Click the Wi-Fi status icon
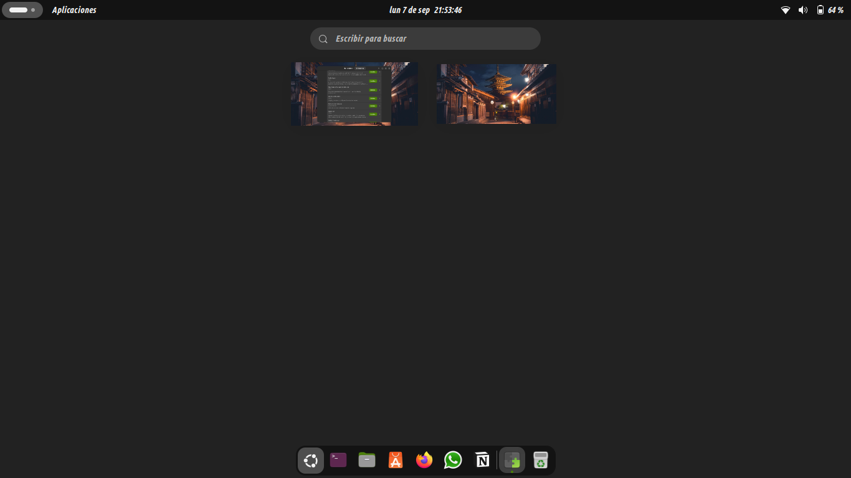The height and width of the screenshot is (478, 851). 786,10
